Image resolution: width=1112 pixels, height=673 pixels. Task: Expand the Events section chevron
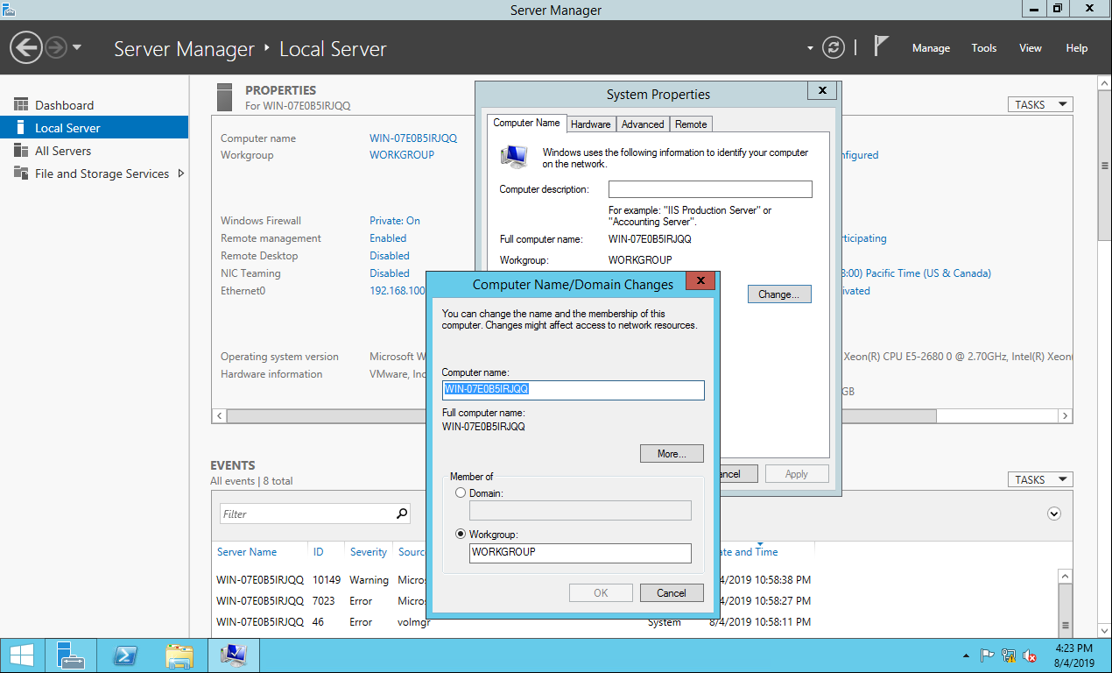pyautogui.click(x=1054, y=514)
